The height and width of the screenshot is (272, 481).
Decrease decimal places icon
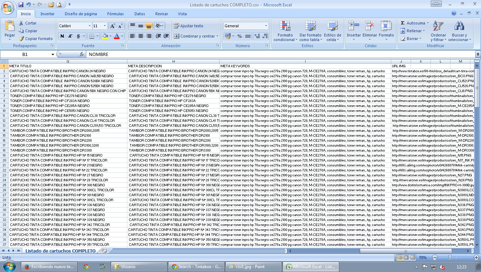click(265, 36)
